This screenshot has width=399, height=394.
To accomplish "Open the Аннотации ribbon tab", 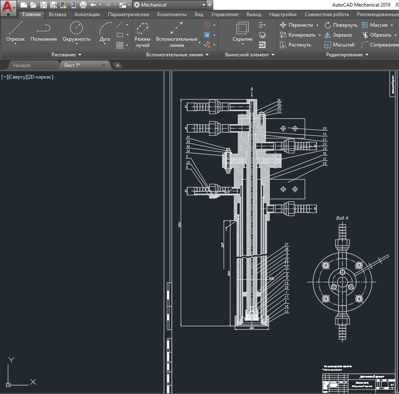I will pyautogui.click(x=87, y=14).
